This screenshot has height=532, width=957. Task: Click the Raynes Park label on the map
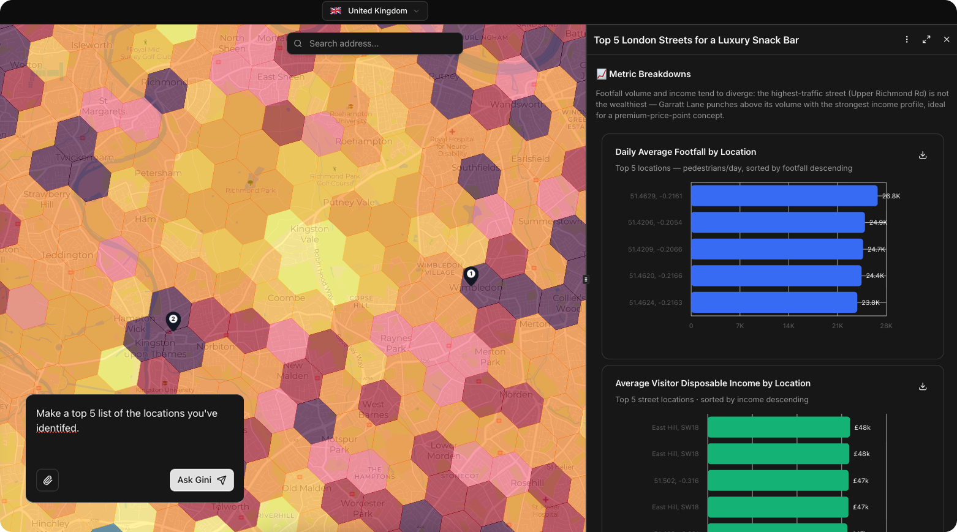tap(396, 343)
